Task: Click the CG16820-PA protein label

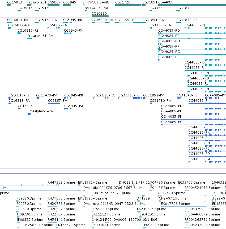Action: (104, 95)
